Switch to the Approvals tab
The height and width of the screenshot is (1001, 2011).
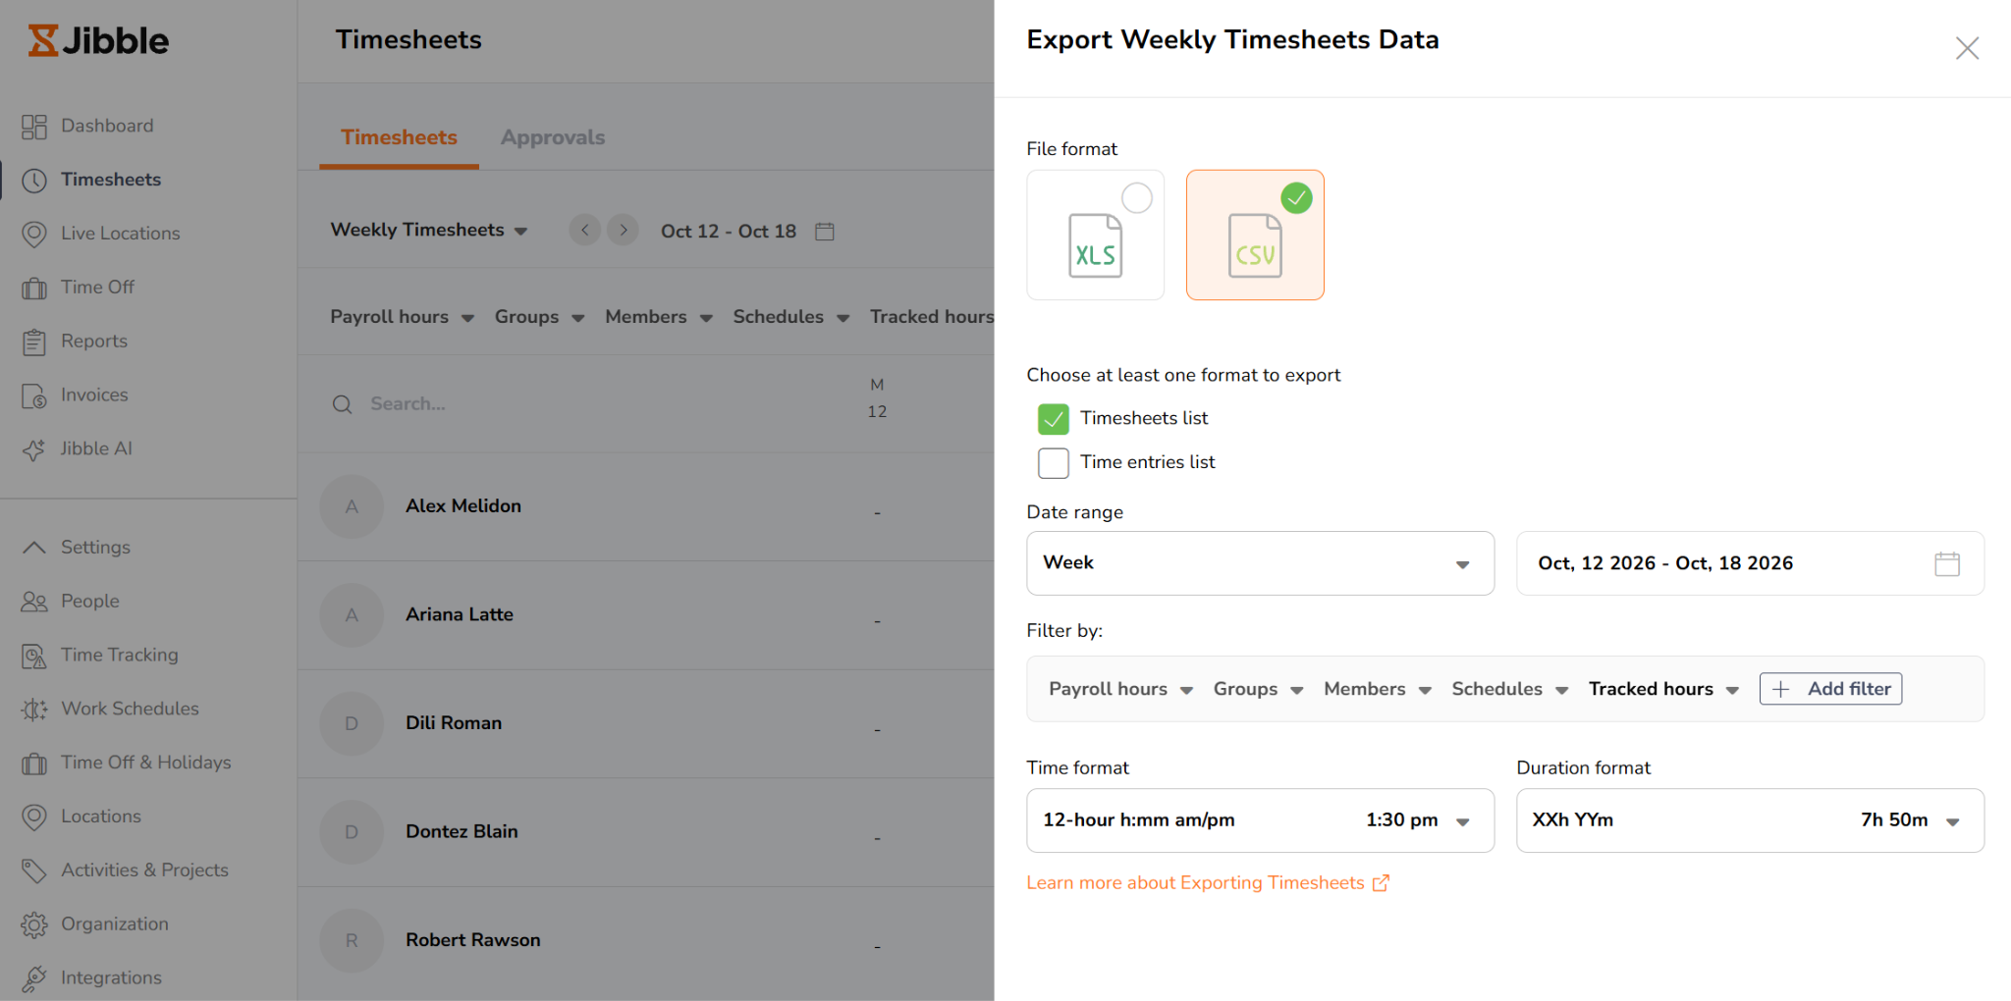553,137
